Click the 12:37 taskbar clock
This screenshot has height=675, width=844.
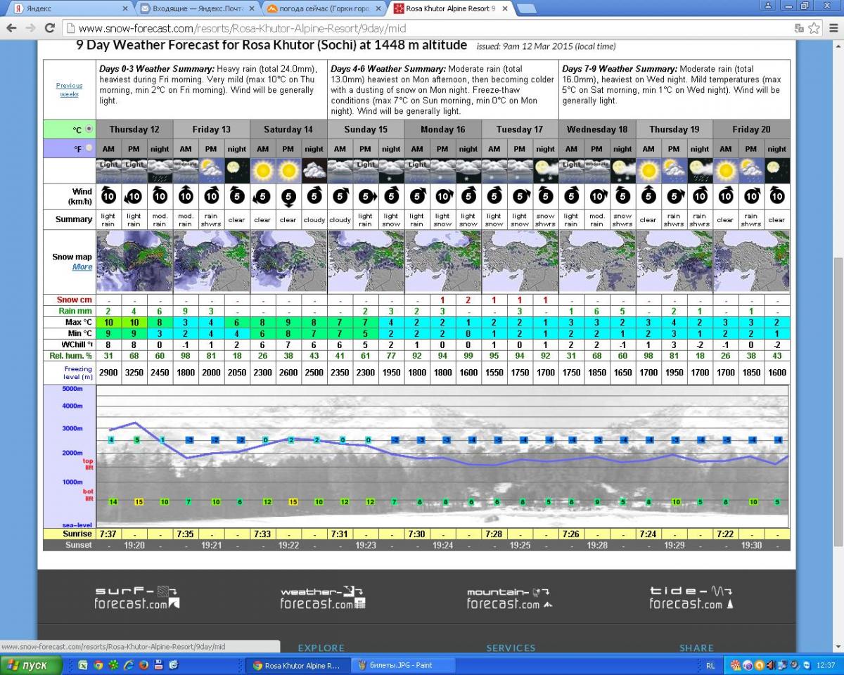pyautogui.click(x=826, y=664)
